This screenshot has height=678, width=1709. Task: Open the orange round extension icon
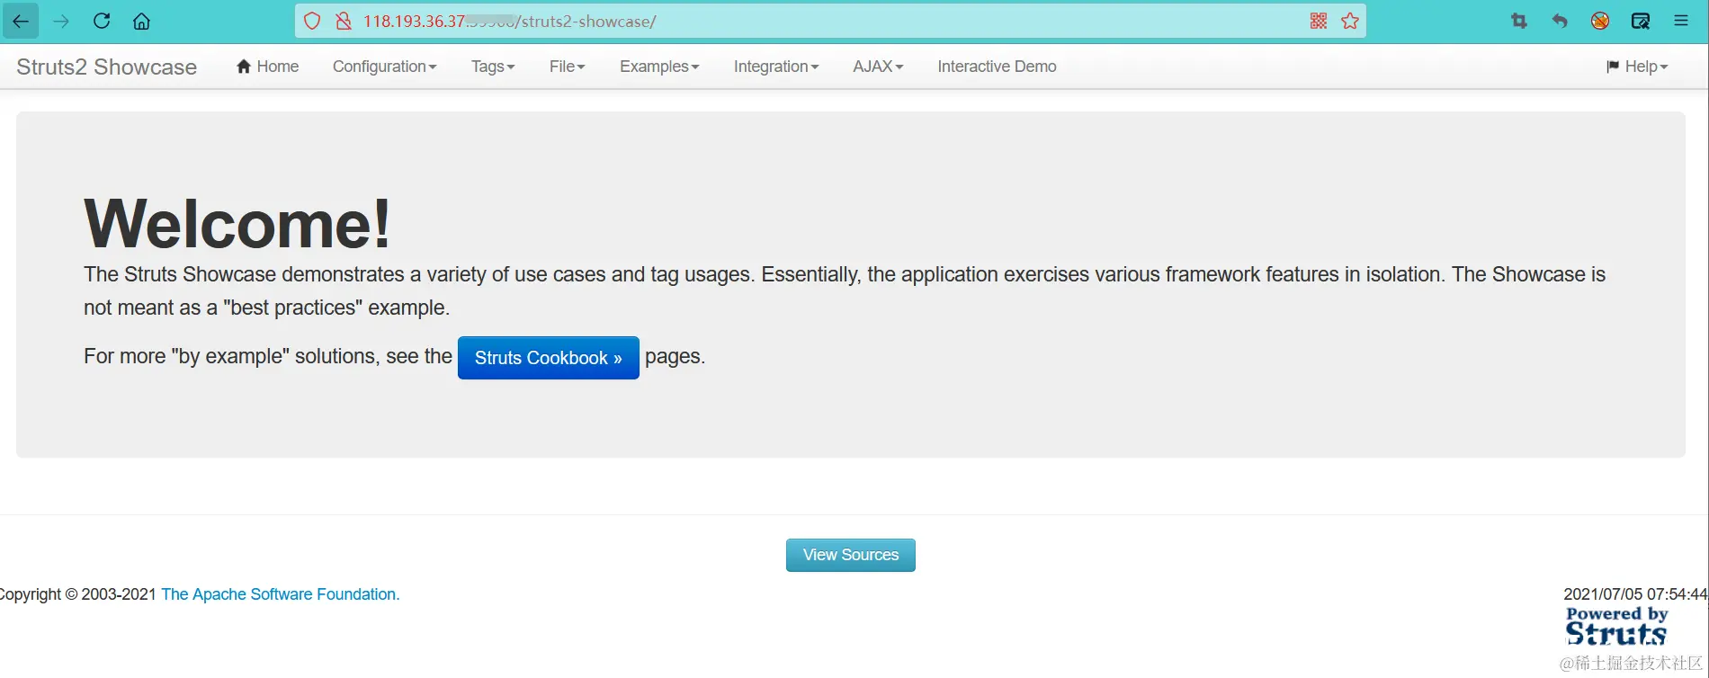(x=1600, y=21)
